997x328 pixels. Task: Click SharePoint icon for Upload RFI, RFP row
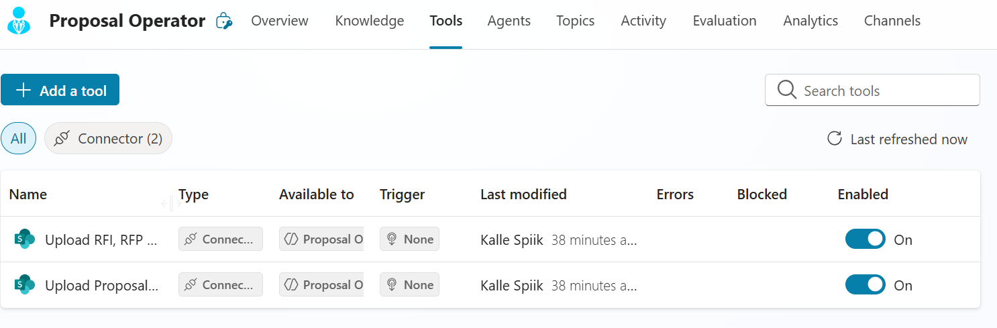(x=24, y=239)
